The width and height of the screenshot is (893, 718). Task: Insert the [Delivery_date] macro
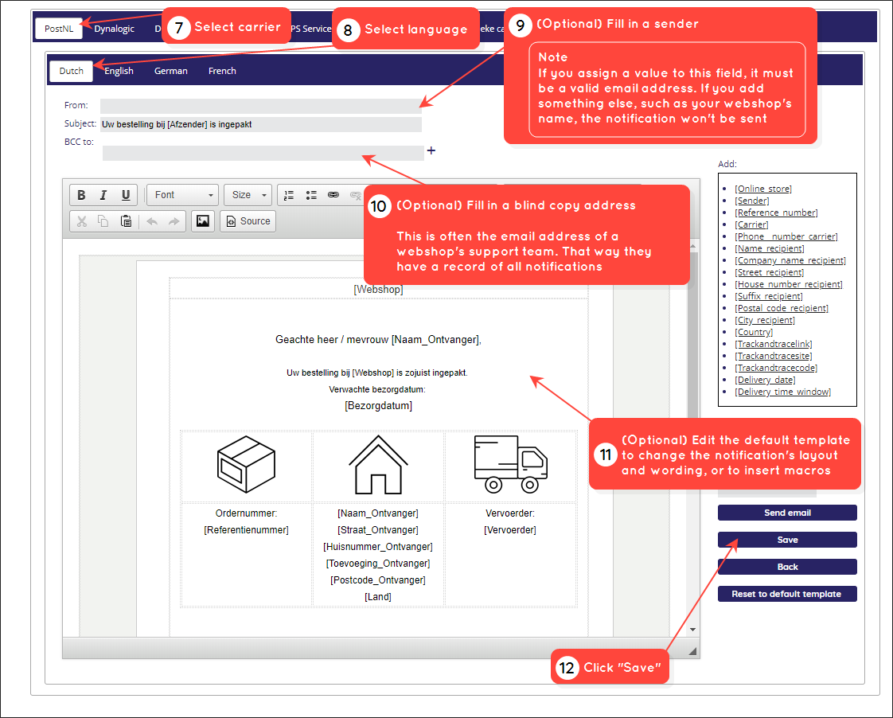[765, 380]
